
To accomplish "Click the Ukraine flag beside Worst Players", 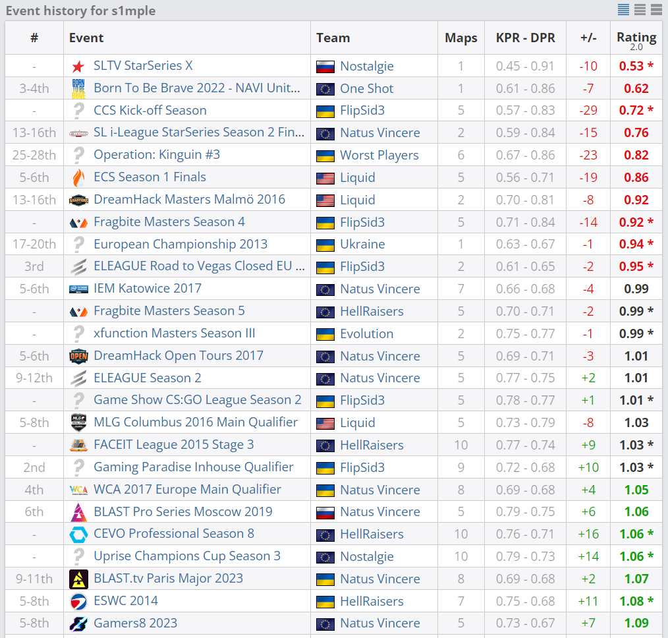I will point(325,156).
